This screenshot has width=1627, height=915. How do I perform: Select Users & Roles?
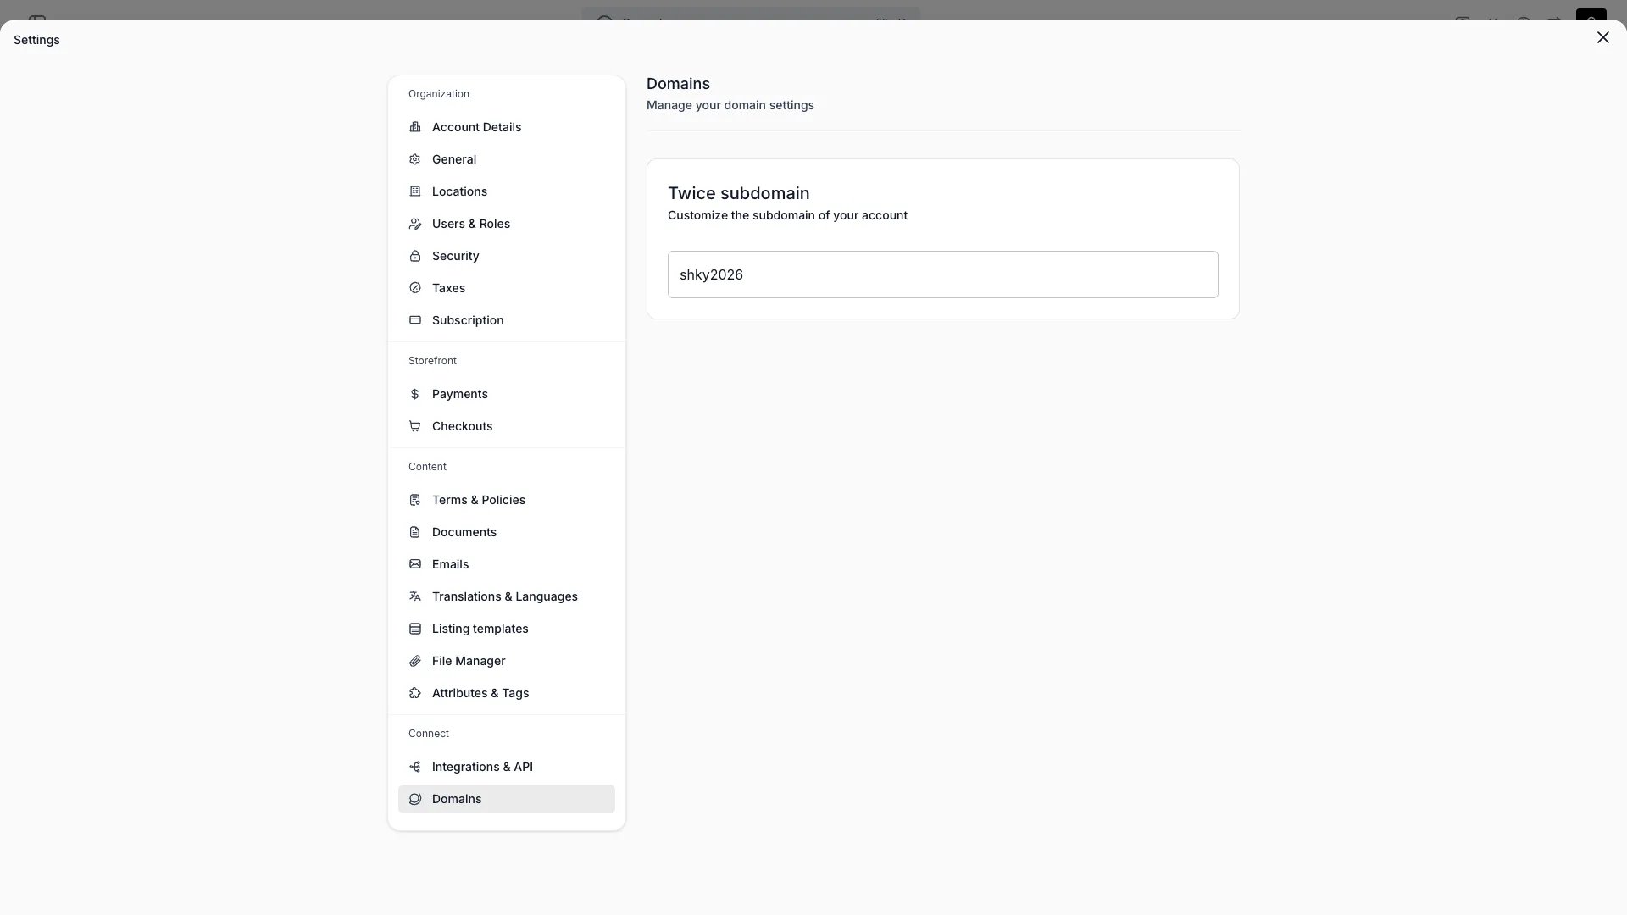point(507,224)
